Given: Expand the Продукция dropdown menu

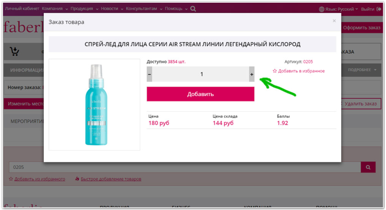Looking at the screenshot, I should [84, 9].
